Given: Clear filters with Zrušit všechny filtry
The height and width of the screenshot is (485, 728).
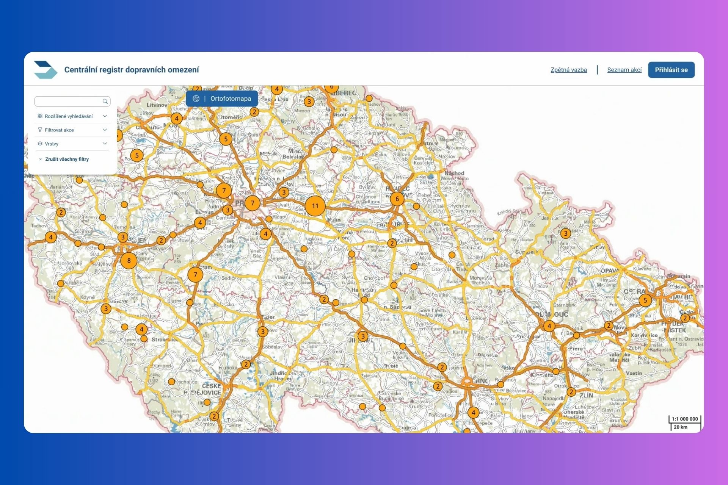Looking at the screenshot, I should [67, 160].
